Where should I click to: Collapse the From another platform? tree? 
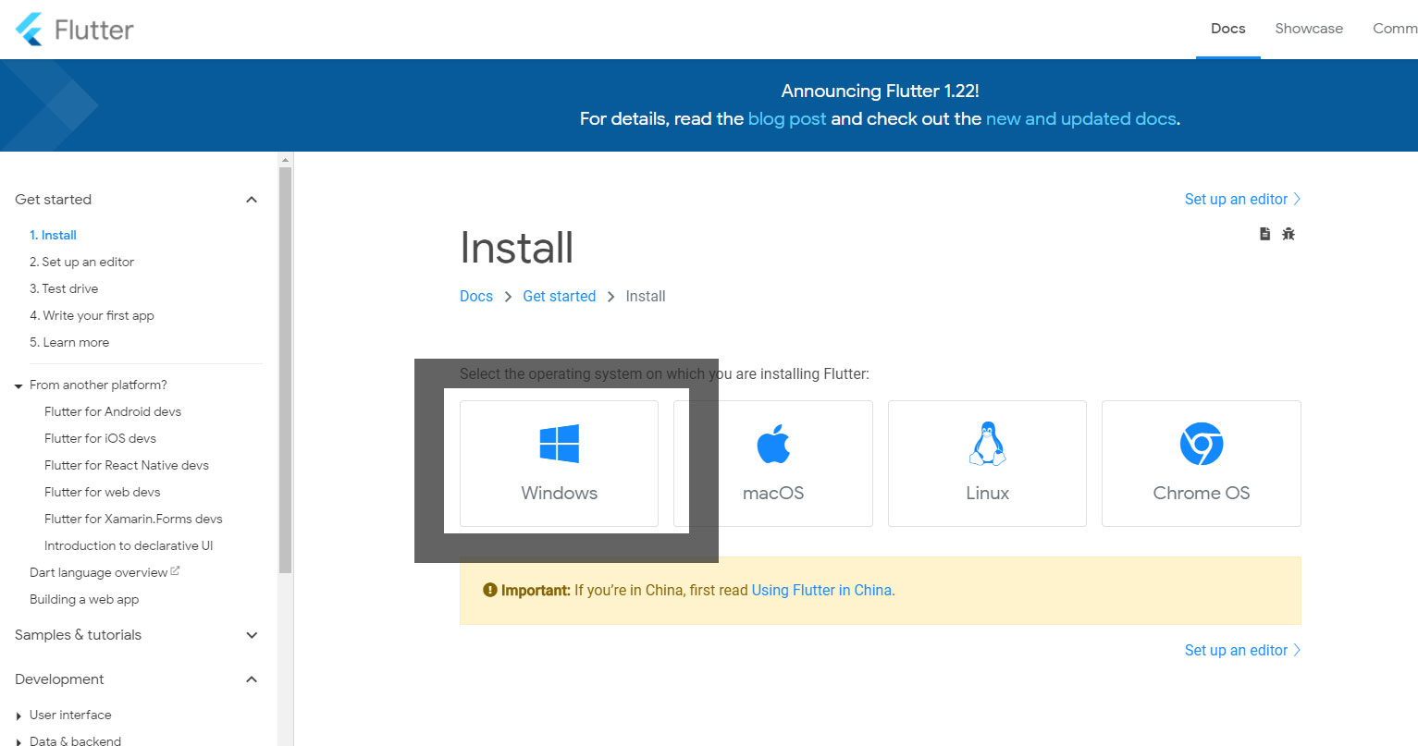[18, 385]
